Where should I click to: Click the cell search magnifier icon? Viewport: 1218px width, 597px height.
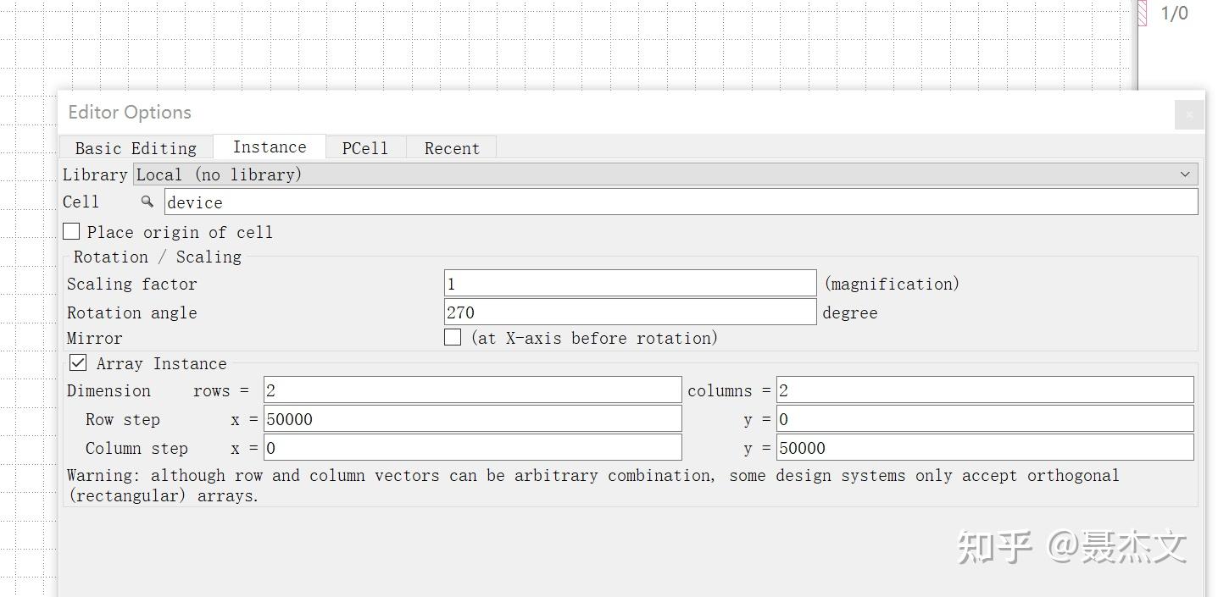[147, 202]
